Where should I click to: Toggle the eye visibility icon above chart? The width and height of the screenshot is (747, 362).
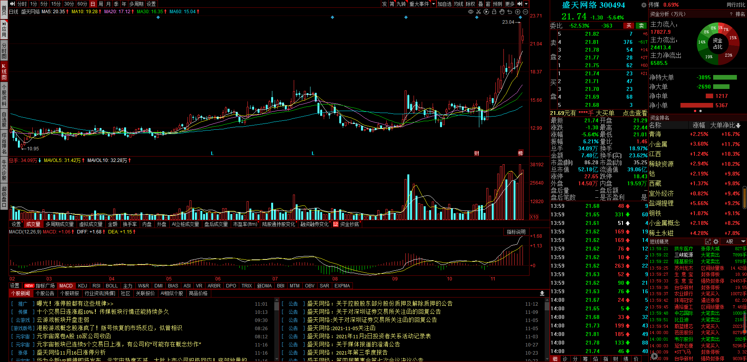coord(471,12)
